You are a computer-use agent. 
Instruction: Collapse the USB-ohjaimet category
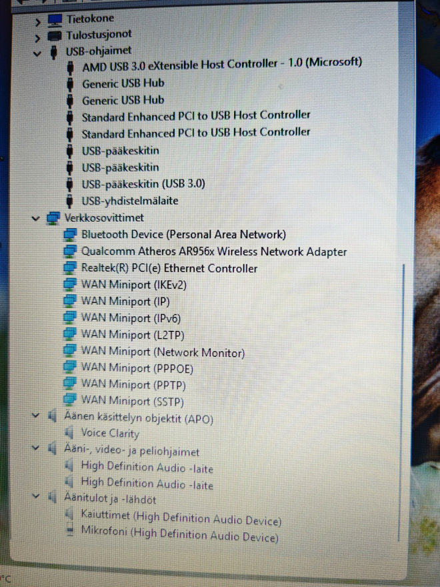pos(37,54)
